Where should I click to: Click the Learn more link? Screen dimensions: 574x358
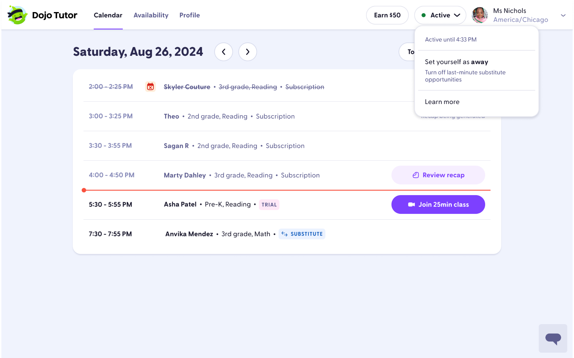442,102
